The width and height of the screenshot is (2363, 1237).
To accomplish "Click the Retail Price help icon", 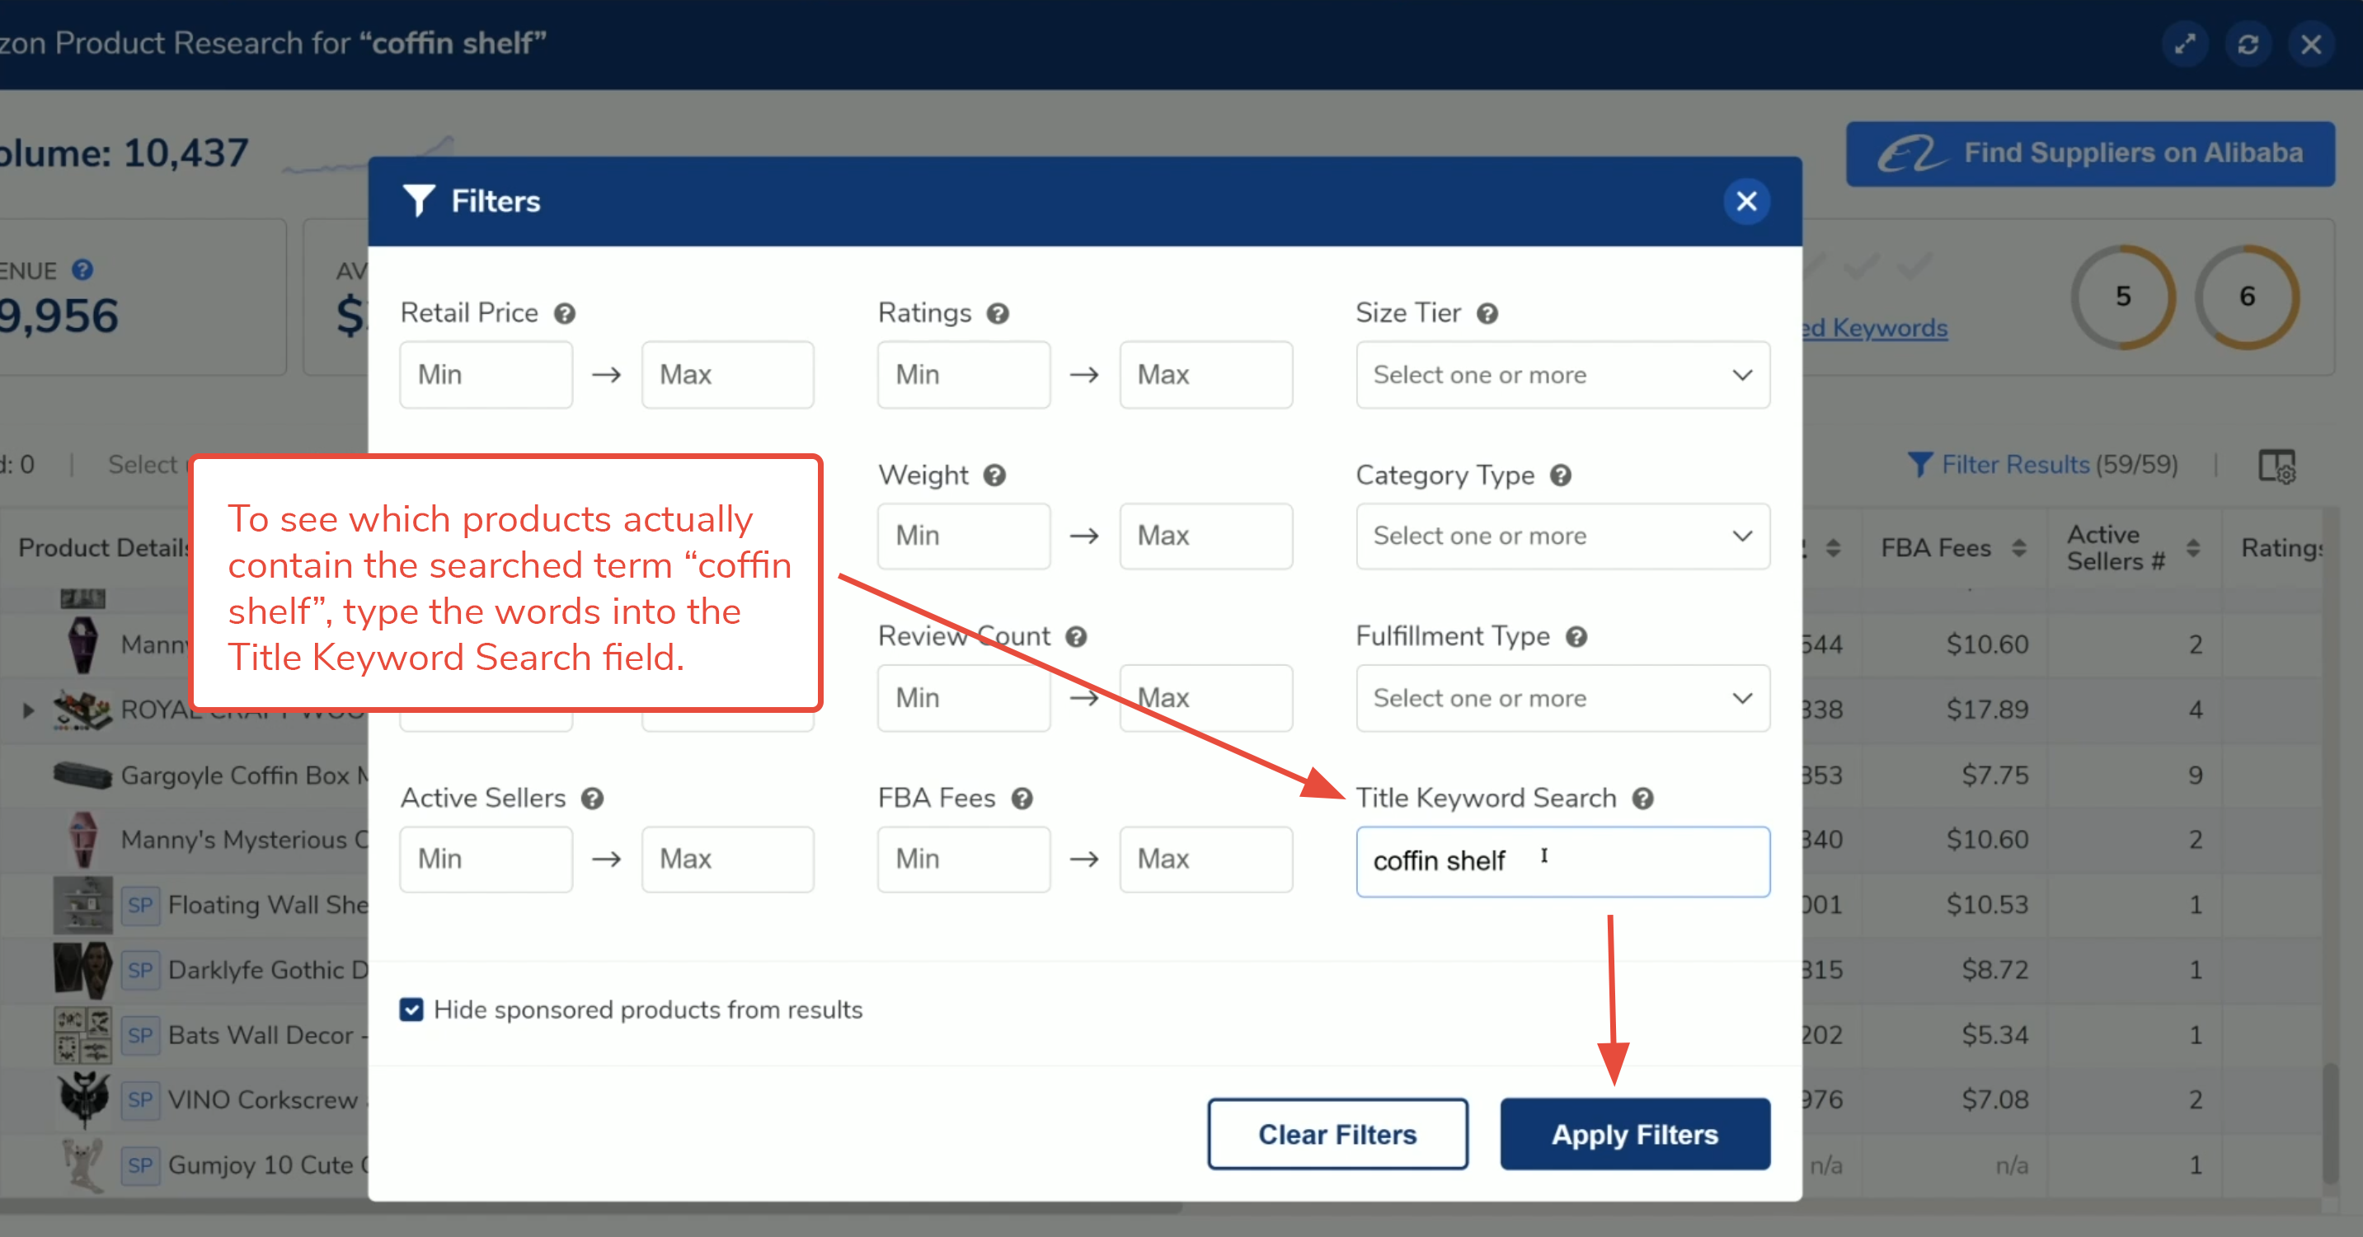I will [x=564, y=314].
